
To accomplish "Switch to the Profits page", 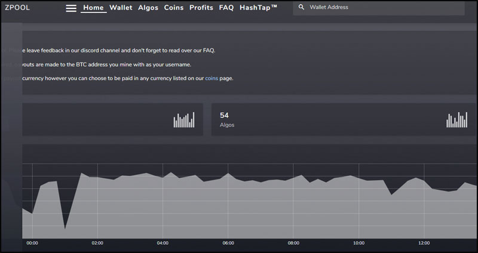I will coord(201,8).
